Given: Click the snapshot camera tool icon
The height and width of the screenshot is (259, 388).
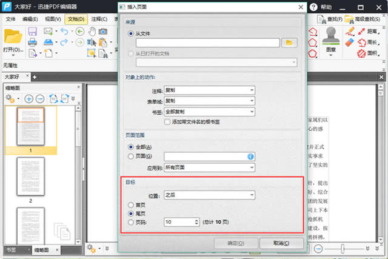Looking at the screenshot, I should coord(103,32).
